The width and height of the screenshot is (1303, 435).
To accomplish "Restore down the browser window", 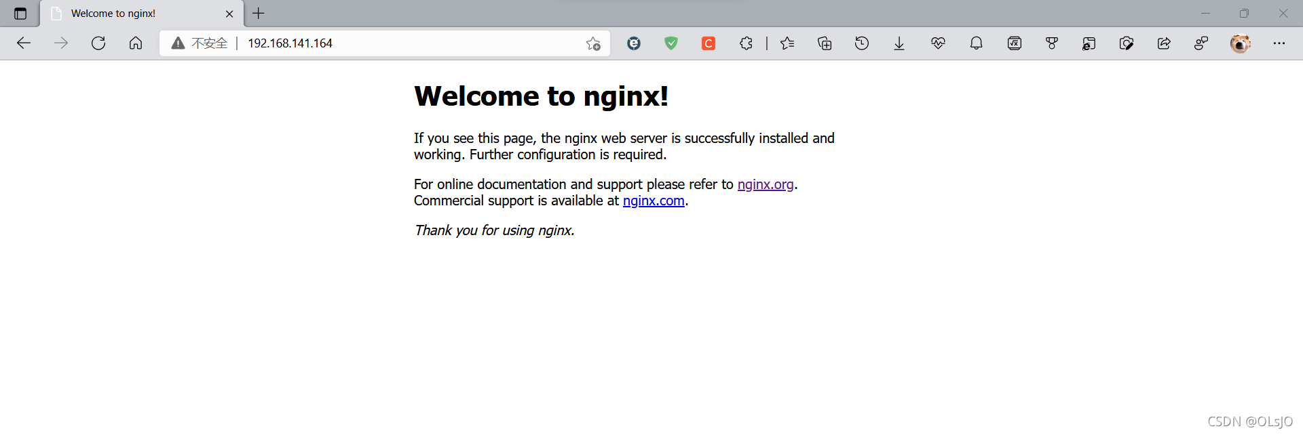I will (1244, 14).
